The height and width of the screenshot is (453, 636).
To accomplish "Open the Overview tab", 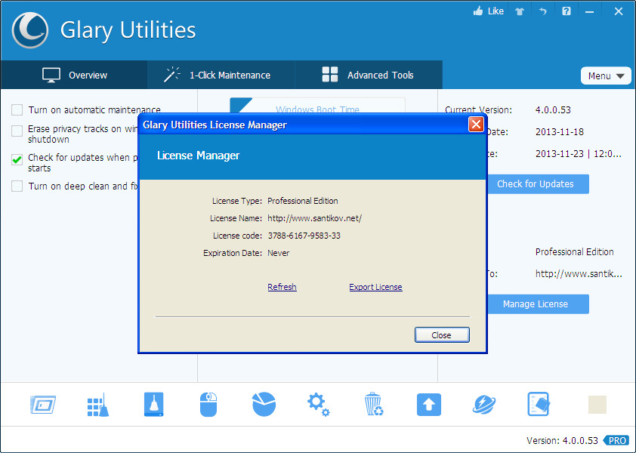I will (x=74, y=75).
